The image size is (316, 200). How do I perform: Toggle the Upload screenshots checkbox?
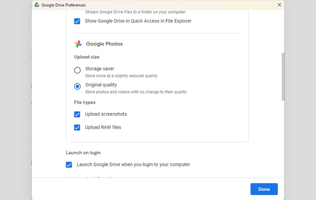click(77, 114)
